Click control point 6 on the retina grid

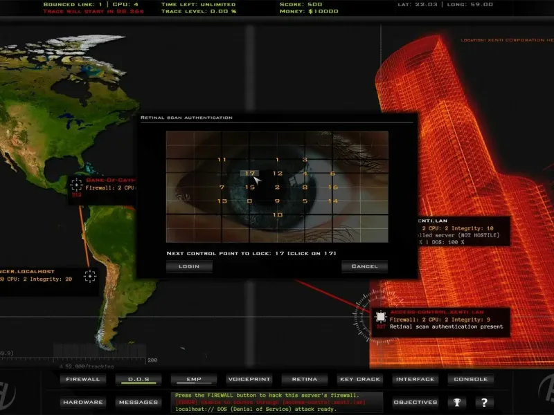coord(332,174)
